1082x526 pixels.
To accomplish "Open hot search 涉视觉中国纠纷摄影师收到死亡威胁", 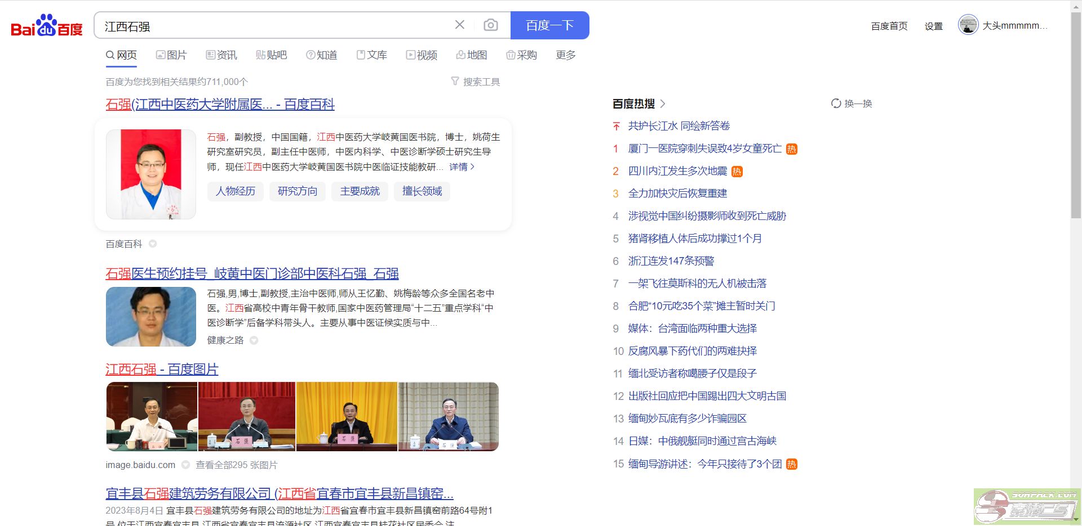I will [x=707, y=216].
